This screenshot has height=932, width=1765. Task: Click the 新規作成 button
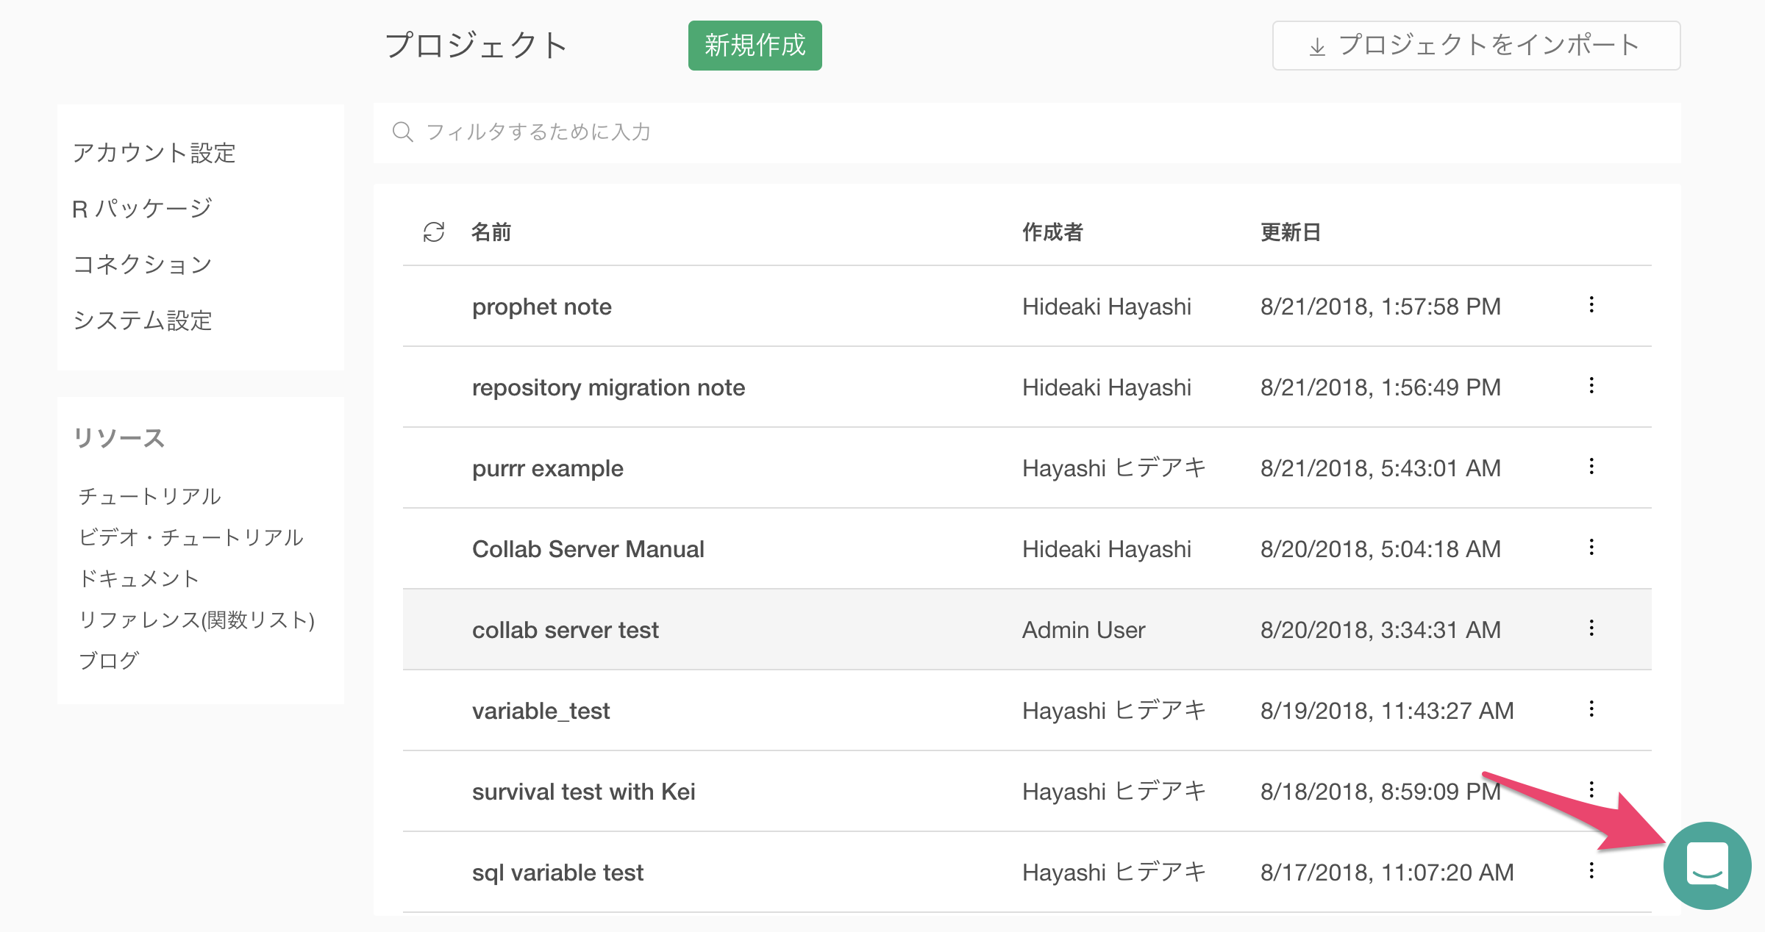755,46
